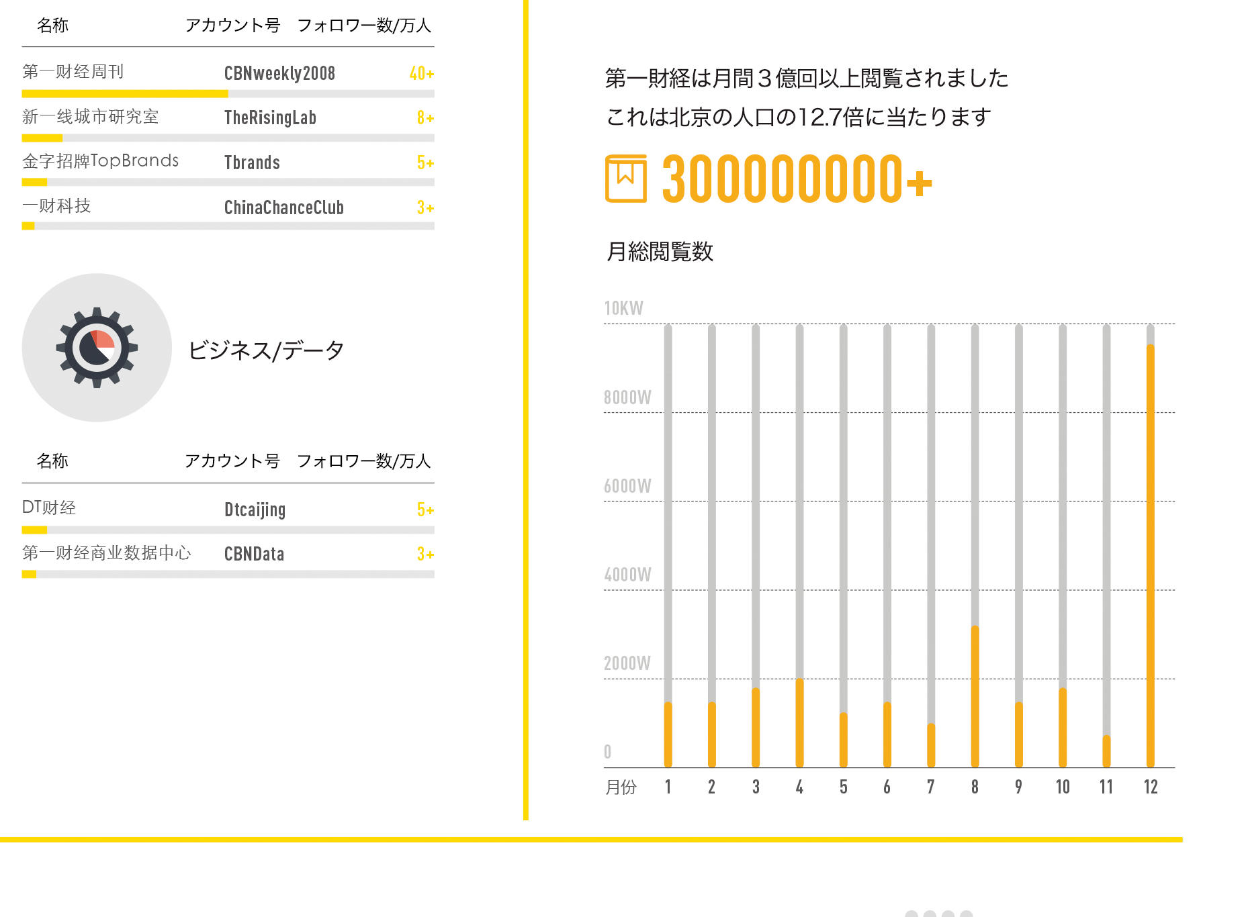Click the 10KW axis label
Image resolution: width=1246 pixels, height=917 pixels.
tap(623, 308)
